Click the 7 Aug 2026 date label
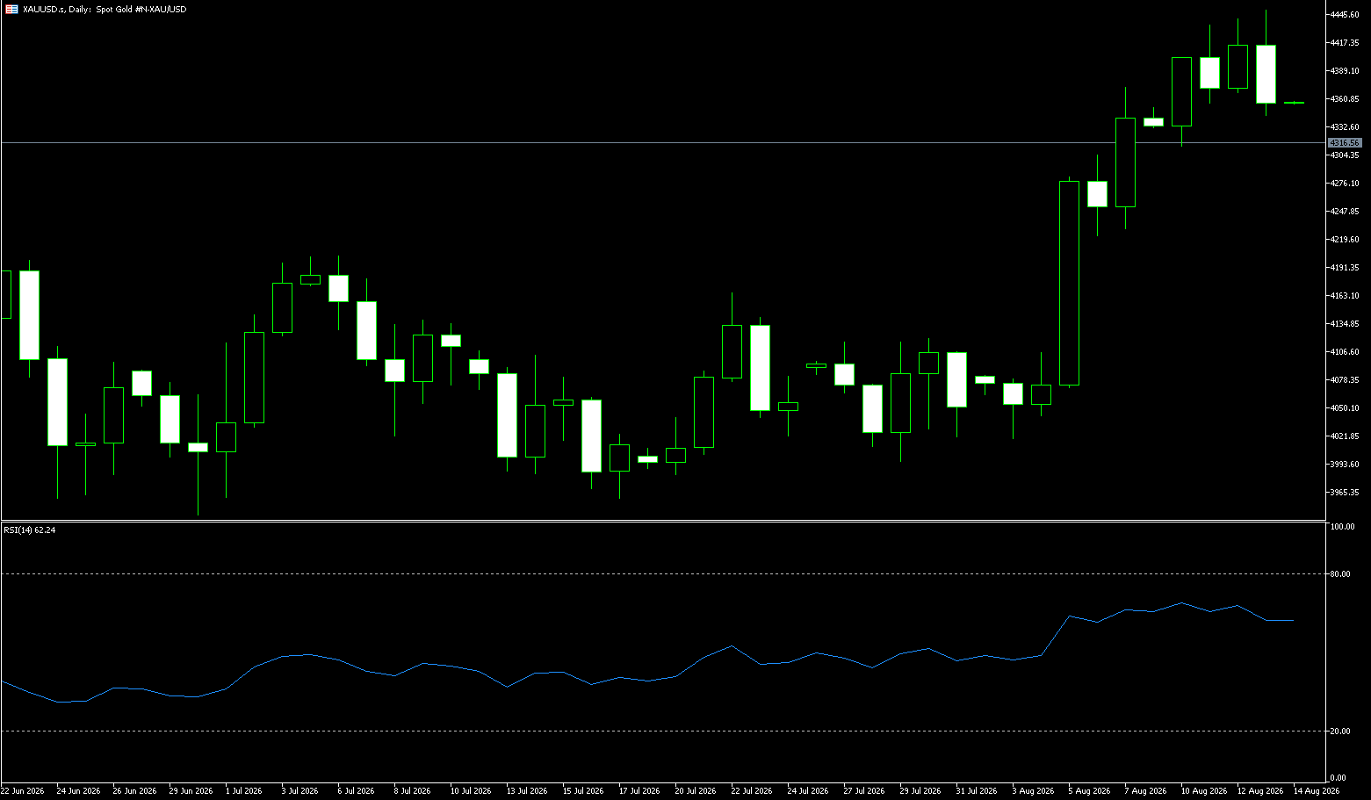 [1145, 791]
